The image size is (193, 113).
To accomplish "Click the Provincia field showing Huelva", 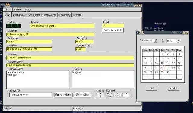I will pos(84,42).
